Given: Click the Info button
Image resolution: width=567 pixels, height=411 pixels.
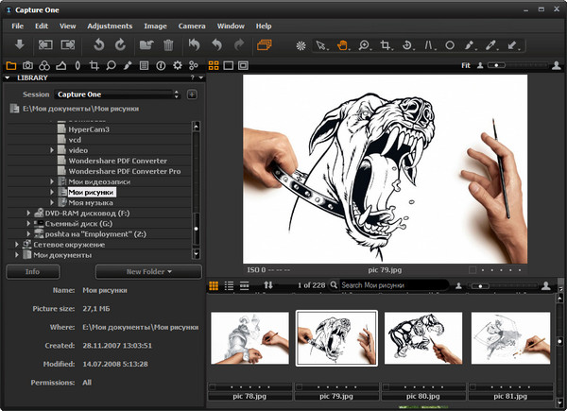Looking at the screenshot, I should [32, 271].
